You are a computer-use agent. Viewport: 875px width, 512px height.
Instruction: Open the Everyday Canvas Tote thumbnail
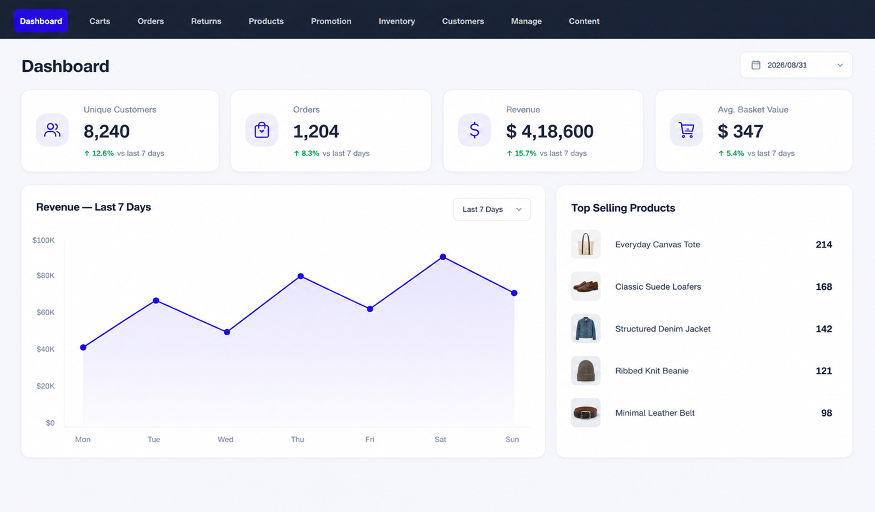point(586,244)
